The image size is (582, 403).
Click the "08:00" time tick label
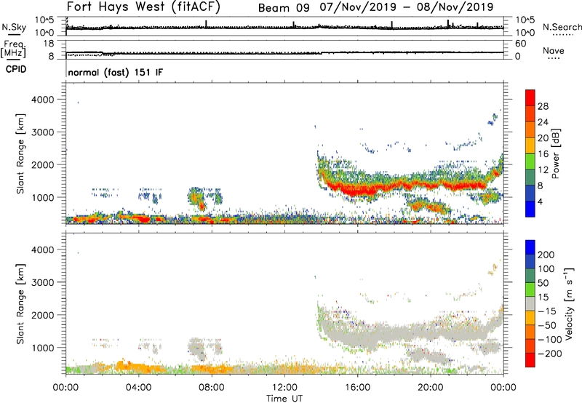(x=212, y=388)
